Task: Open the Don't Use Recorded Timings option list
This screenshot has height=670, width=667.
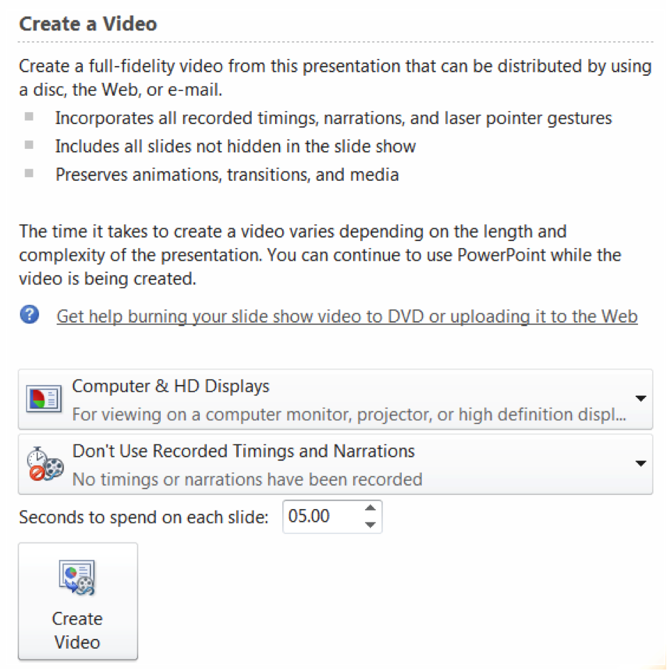Action: click(335, 464)
